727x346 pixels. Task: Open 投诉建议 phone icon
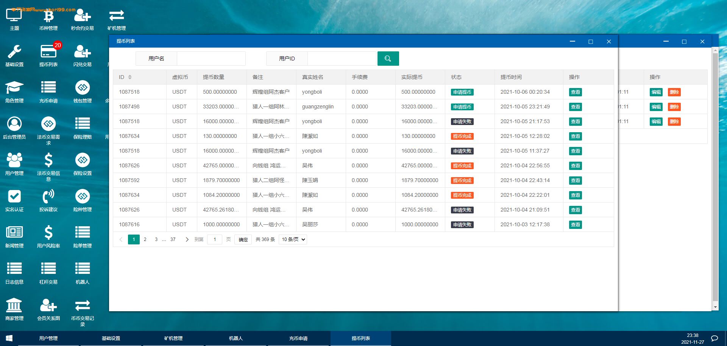[x=48, y=200]
